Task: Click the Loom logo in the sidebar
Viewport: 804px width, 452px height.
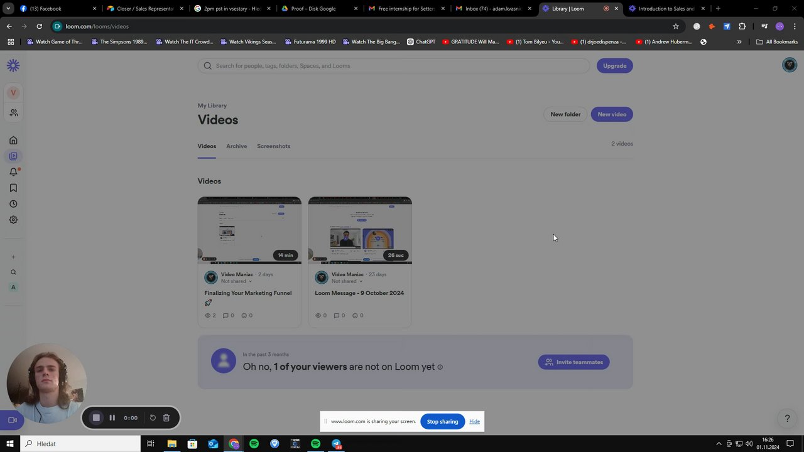Action: coord(13,65)
